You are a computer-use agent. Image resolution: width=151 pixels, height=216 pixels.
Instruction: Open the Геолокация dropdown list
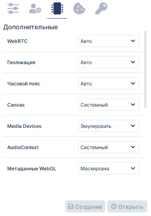click(109, 62)
